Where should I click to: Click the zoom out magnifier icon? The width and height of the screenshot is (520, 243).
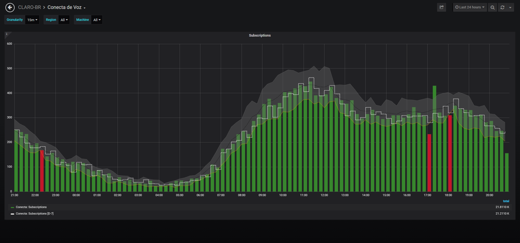tap(493, 7)
